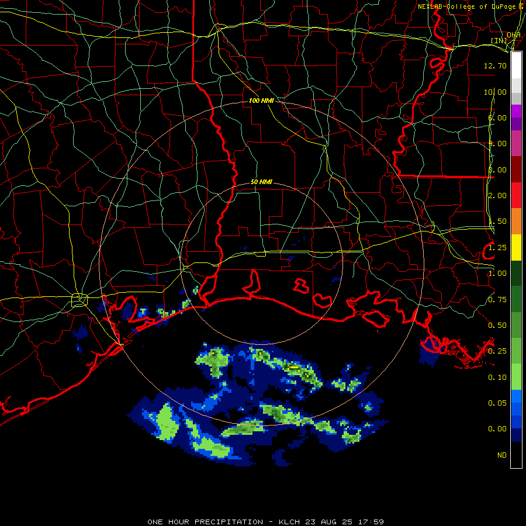Click the 12.70 legend value
This screenshot has height=526, width=526.
coord(495,65)
